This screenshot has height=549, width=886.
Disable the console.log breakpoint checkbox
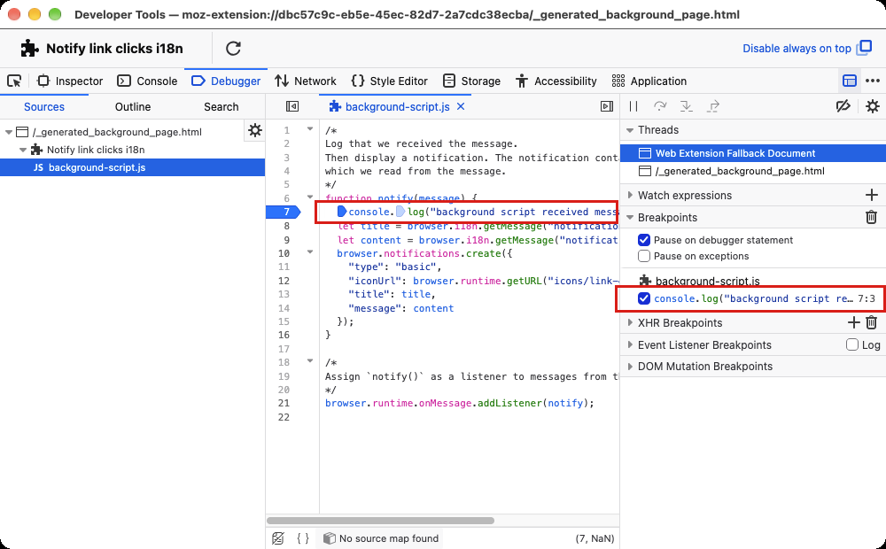click(x=643, y=298)
